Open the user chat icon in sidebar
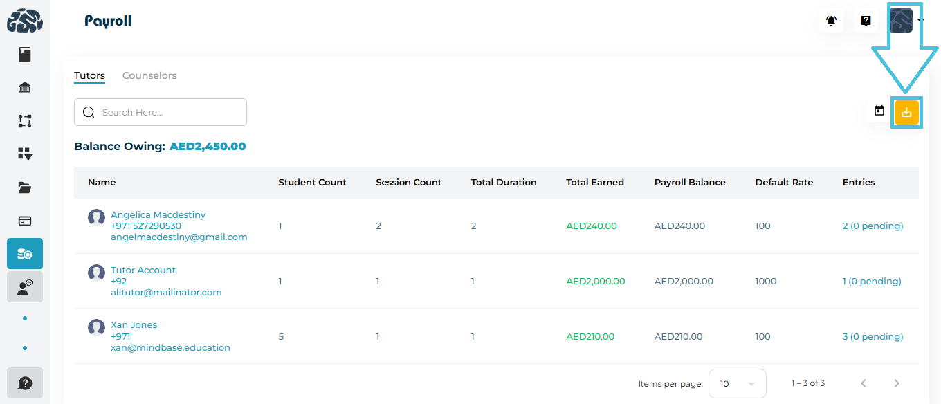This screenshot has width=941, height=404. tap(25, 287)
